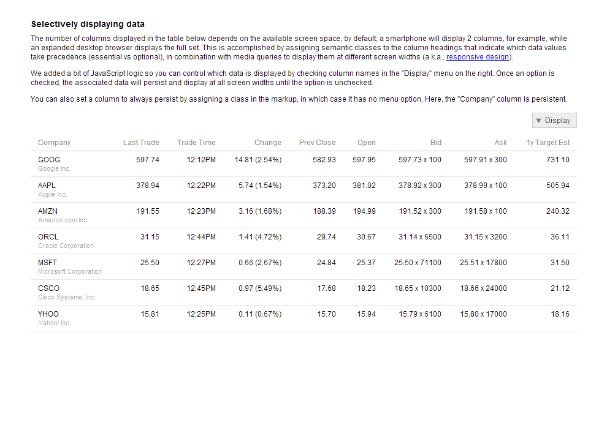Click GOOG last trade value 597.74
Image resolution: width=607 pixels, height=425 pixels.
[148, 160]
